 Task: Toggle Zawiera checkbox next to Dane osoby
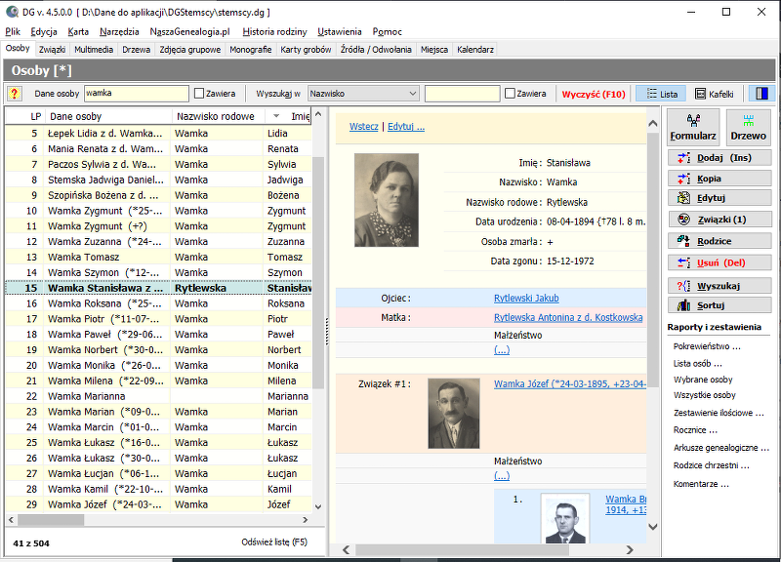pyautogui.click(x=199, y=93)
